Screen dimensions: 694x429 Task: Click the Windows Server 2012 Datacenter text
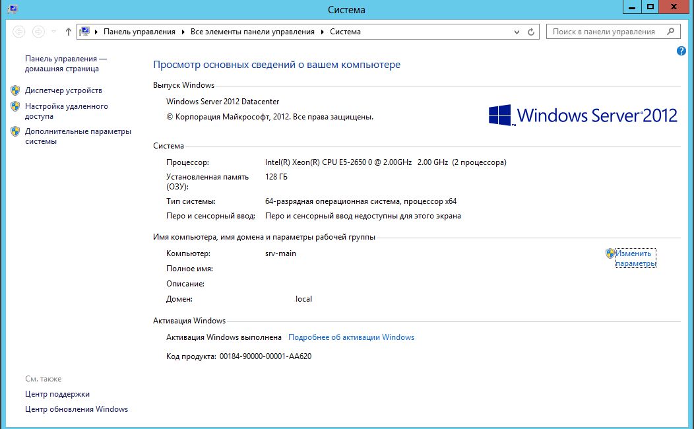point(222,102)
